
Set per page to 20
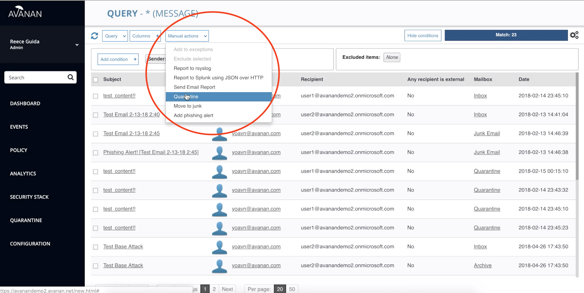click(280, 289)
